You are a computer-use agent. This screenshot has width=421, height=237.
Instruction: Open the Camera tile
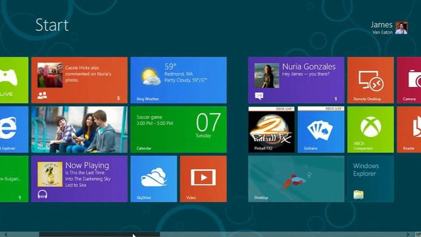[409, 80]
